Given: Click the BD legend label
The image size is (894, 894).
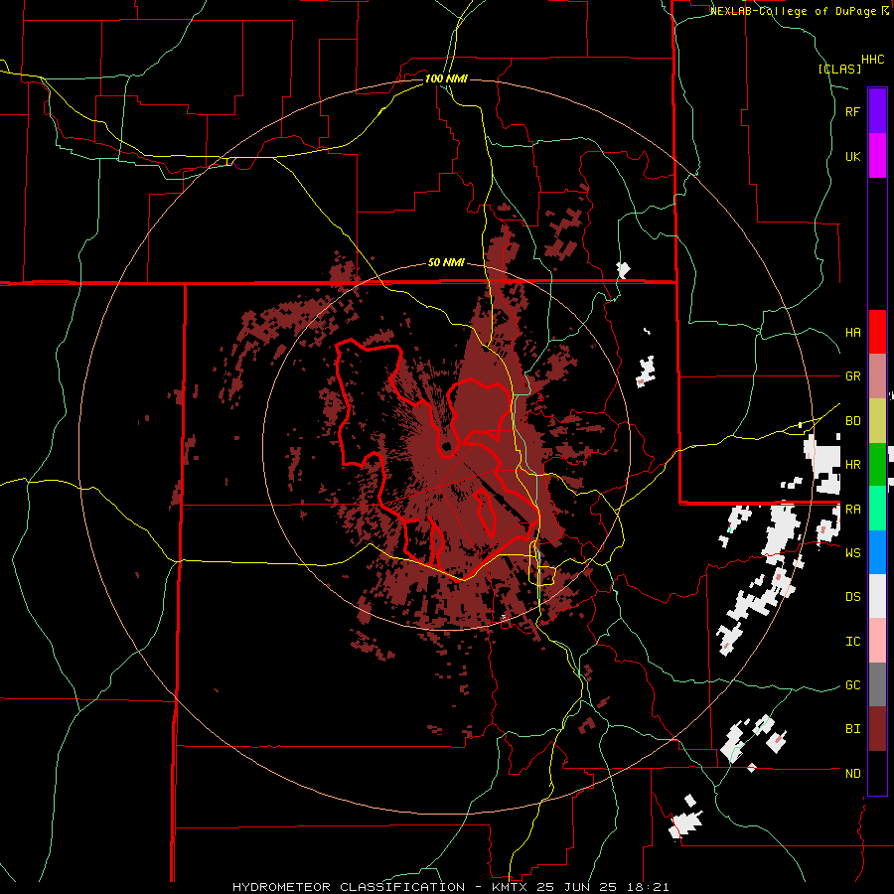Looking at the screenshot, I should (x=852, y=421).
